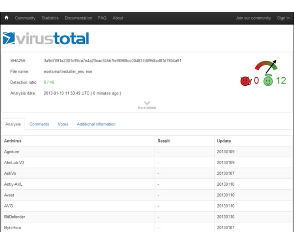Open the FAQ page

tap(102, 18)
